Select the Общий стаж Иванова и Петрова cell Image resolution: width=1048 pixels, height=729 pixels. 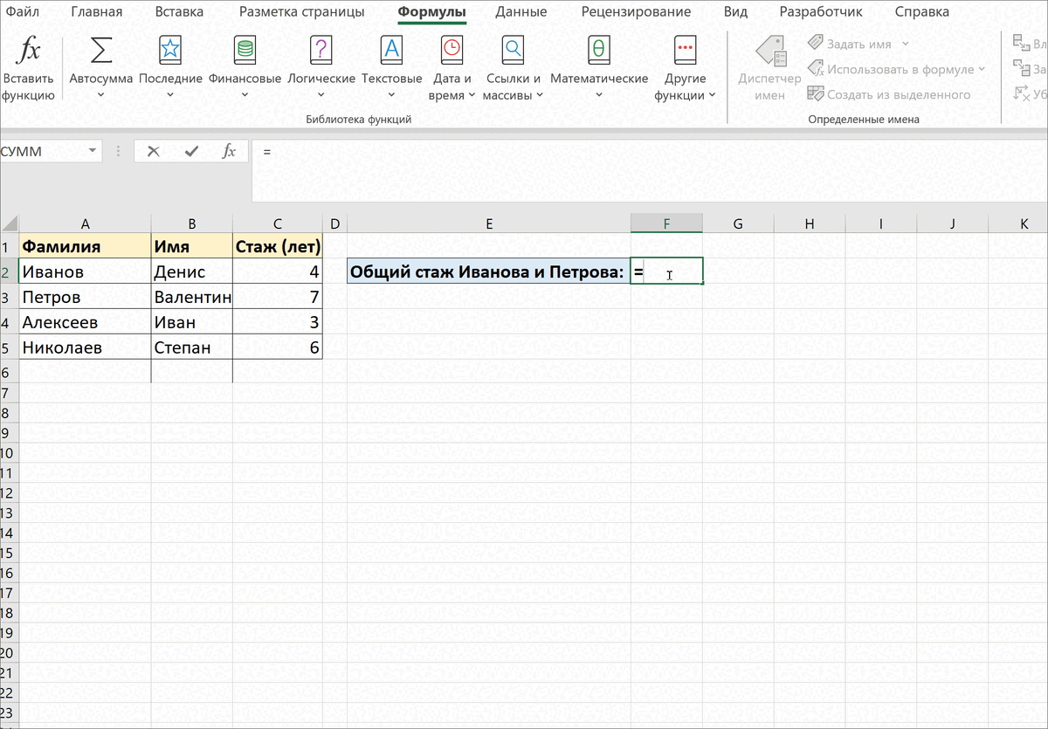(489, 272)
